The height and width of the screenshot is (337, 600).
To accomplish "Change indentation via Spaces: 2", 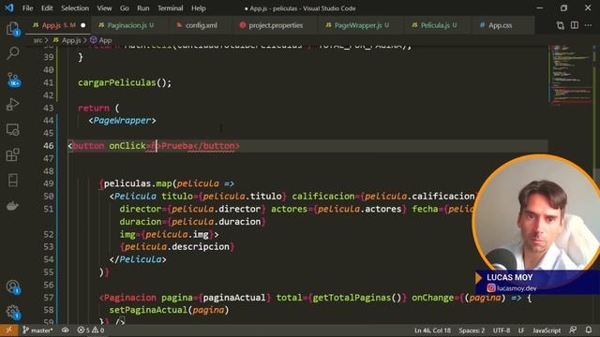I will (472, 330).
